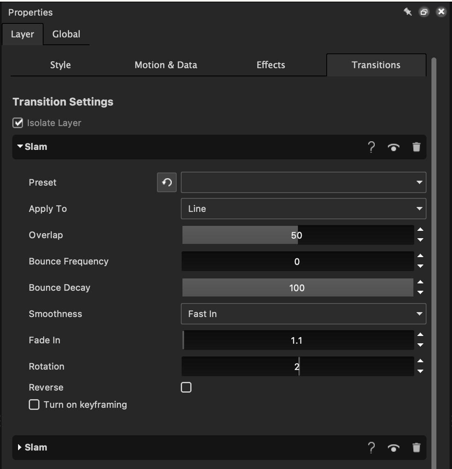452x469 pixels.
Task: Enable the Reverse checkbox
Action: 186,387
